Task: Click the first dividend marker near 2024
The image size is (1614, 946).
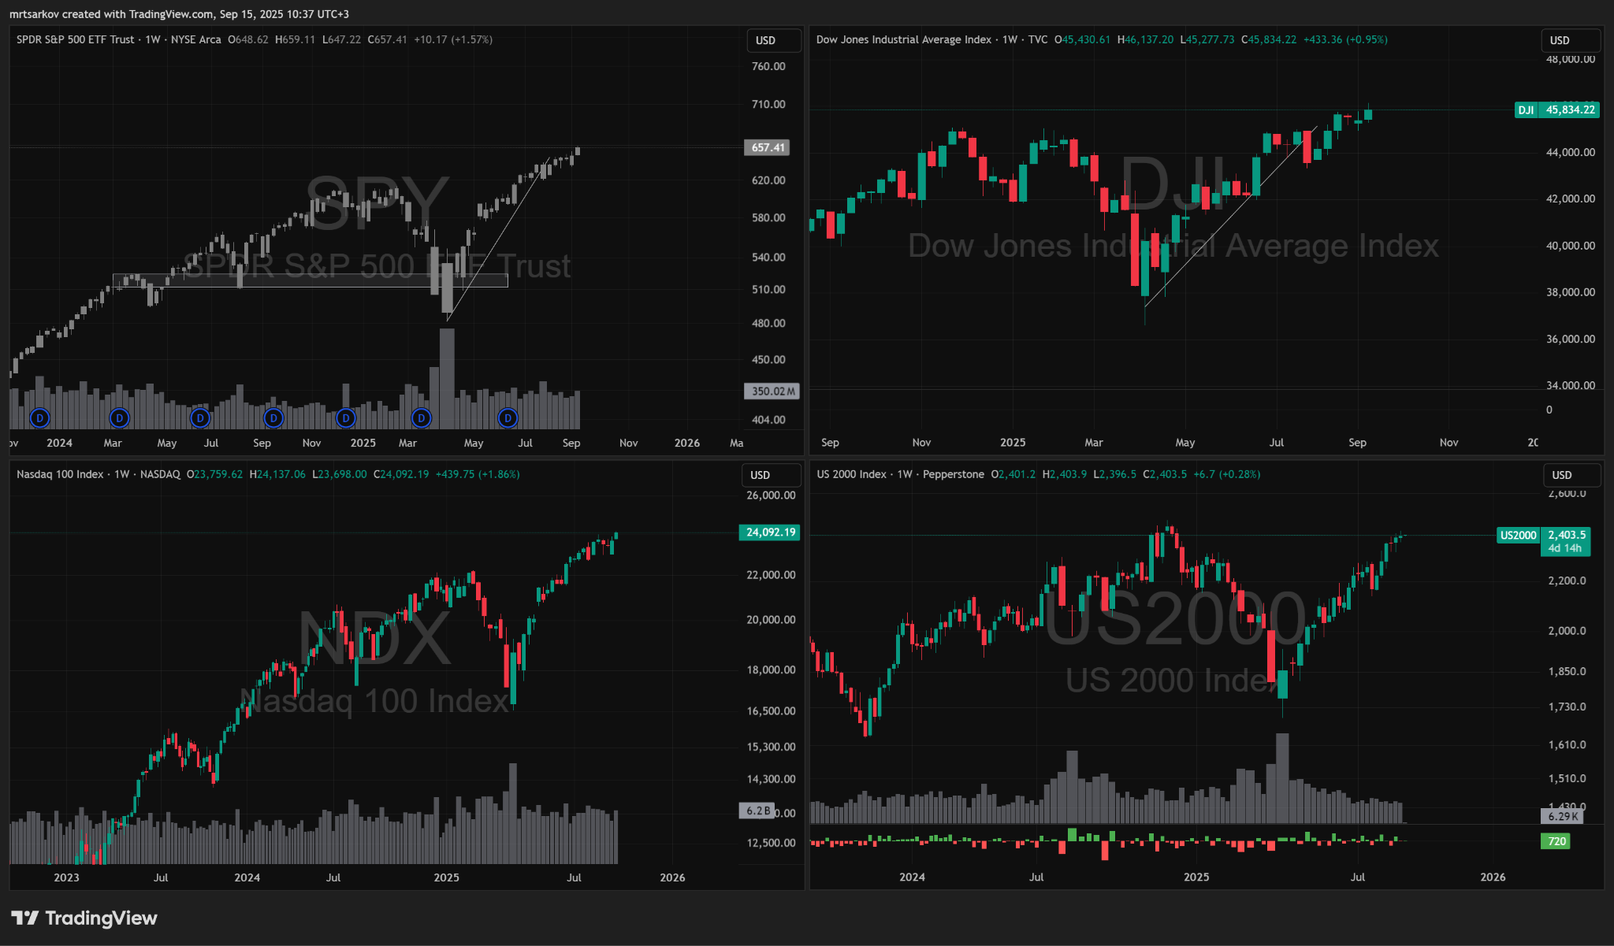Action: tap(39, 418)
